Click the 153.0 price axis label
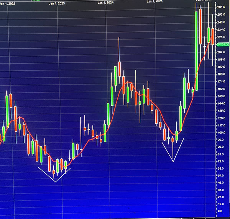The height and width of the screenshot is (219, 230). 222,96
